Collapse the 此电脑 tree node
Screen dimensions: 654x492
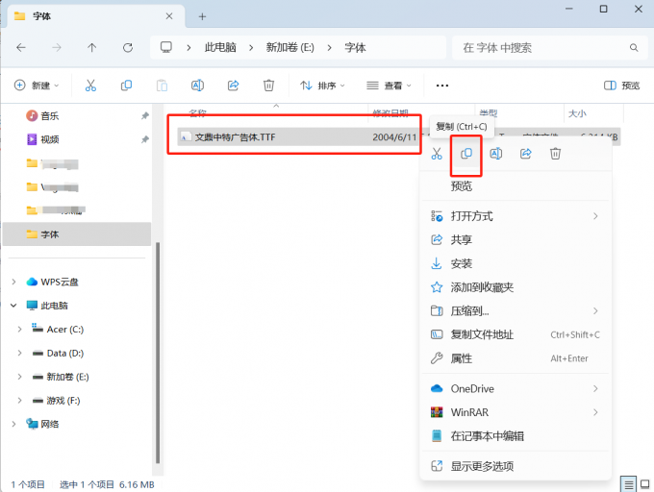point(13,306)
